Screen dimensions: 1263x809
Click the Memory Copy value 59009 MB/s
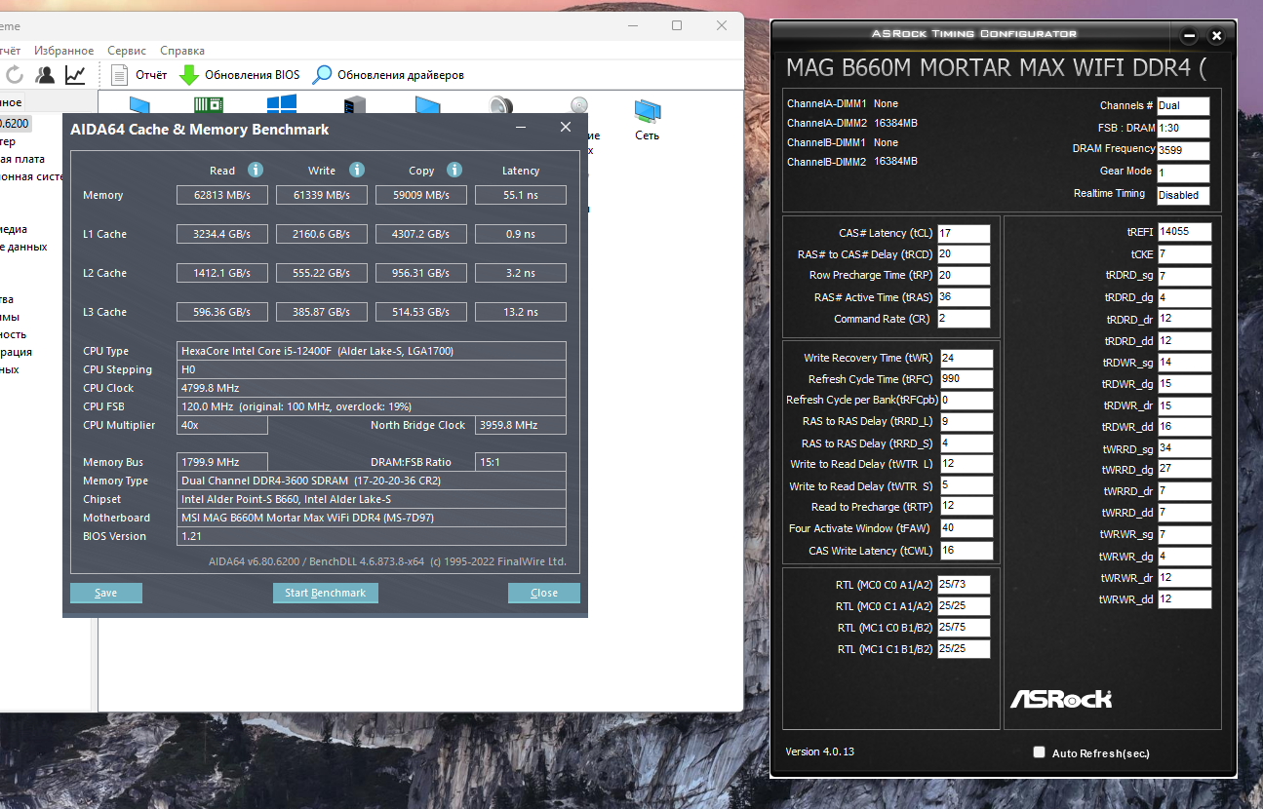point(421,195)
